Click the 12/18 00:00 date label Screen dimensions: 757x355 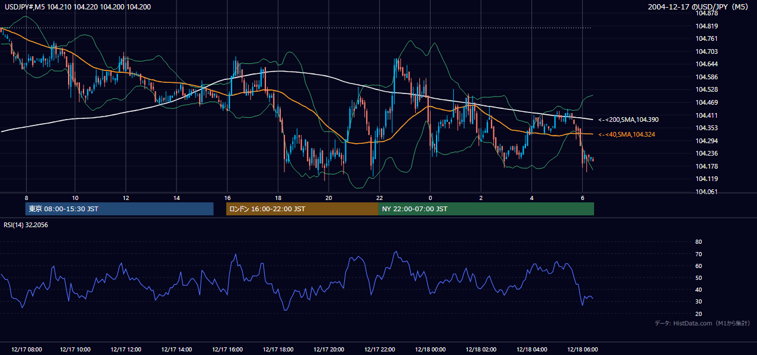tap(431, 350)
